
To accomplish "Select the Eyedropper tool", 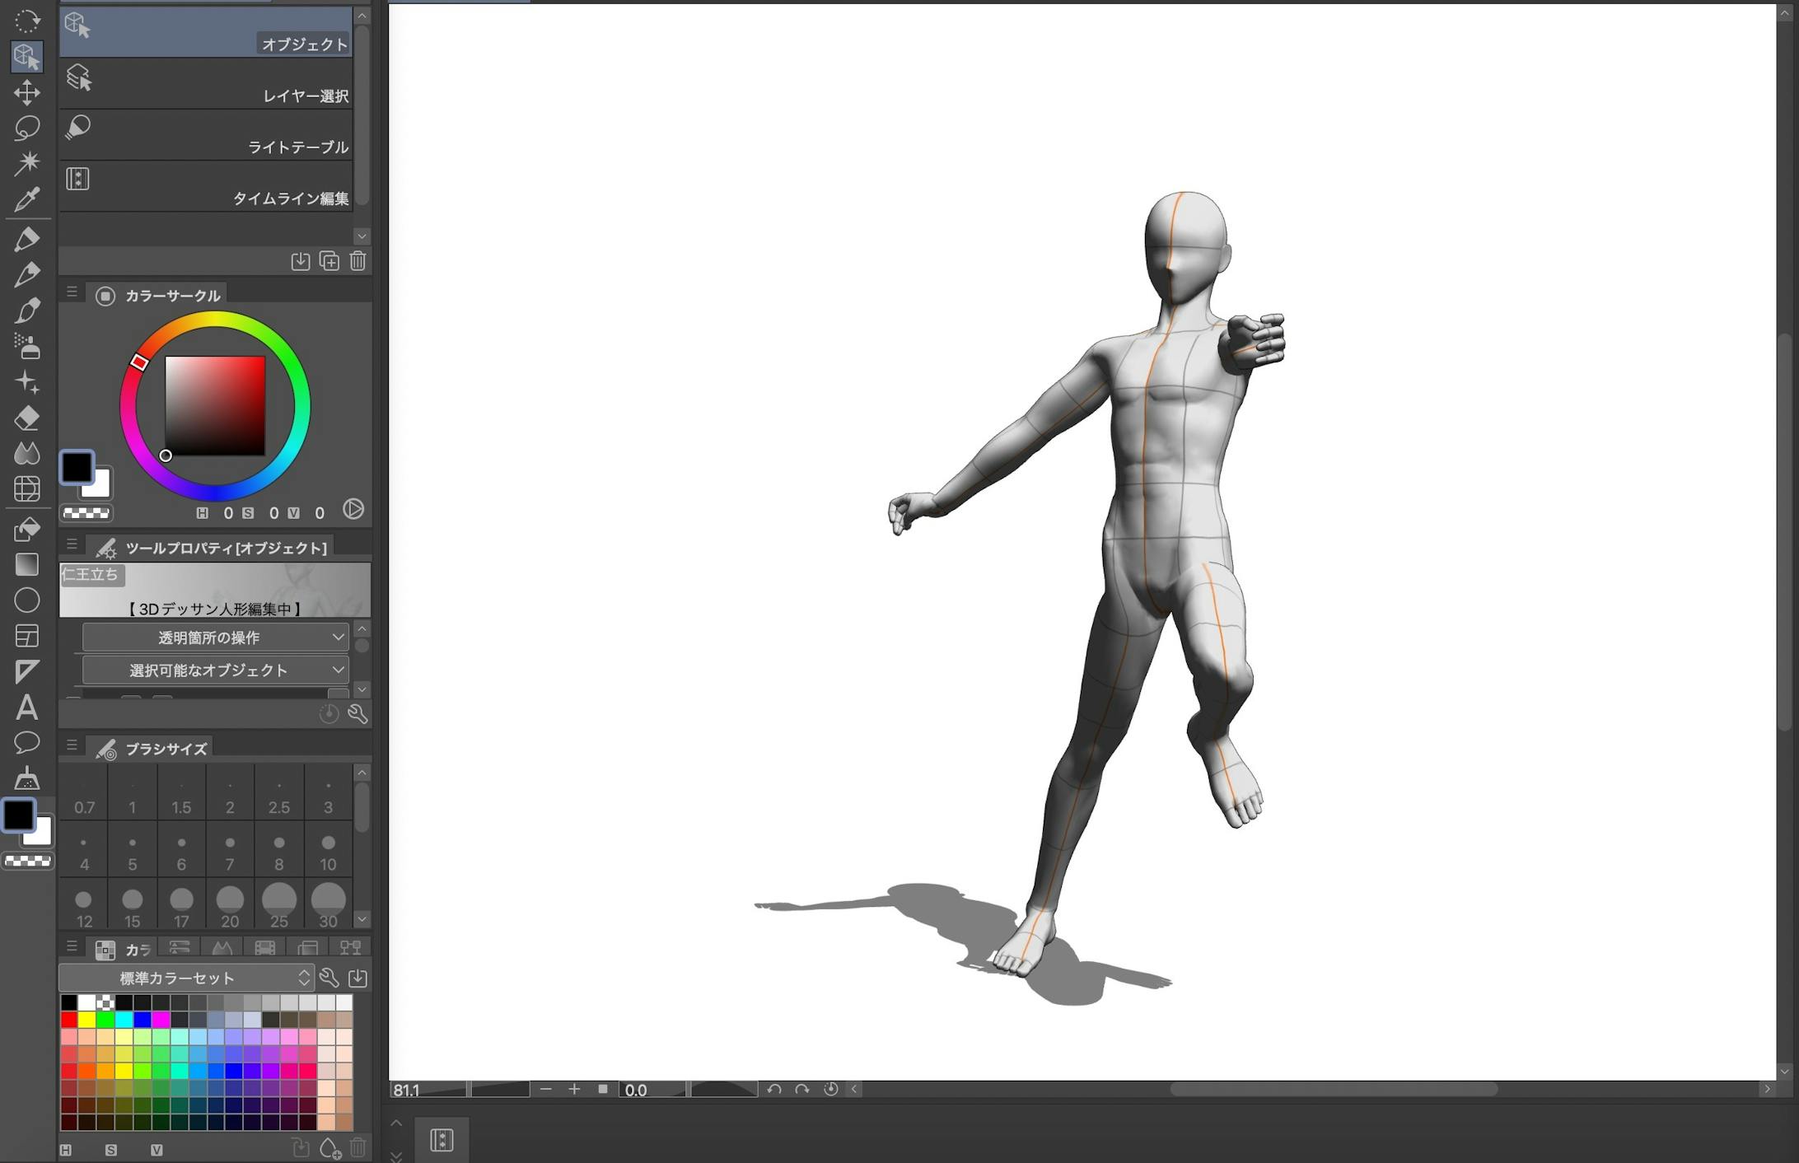I will [x=27, y=199].
